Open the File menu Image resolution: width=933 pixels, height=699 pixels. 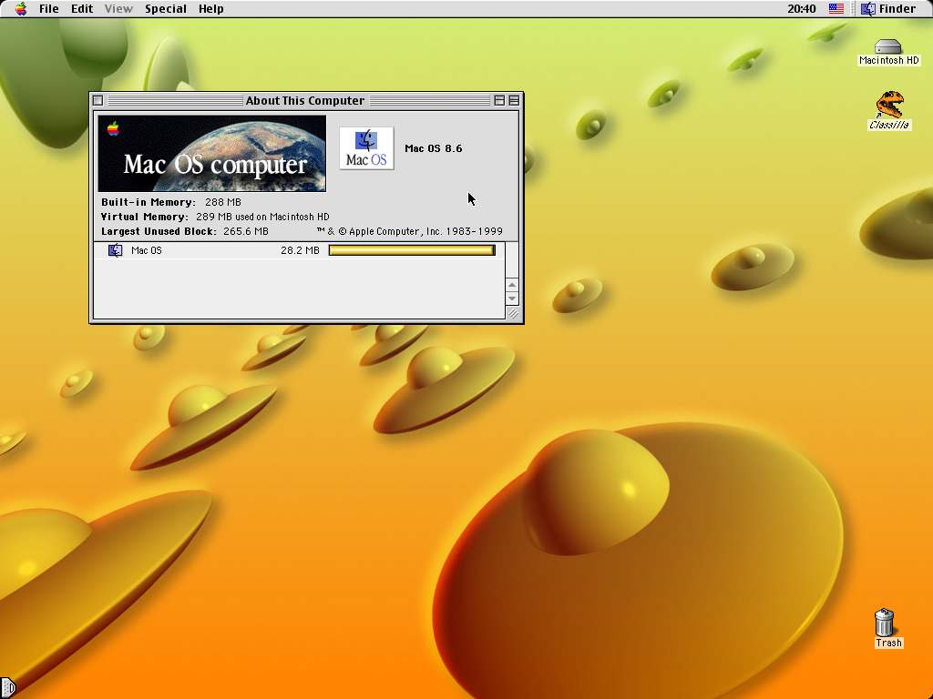[49, 9]
